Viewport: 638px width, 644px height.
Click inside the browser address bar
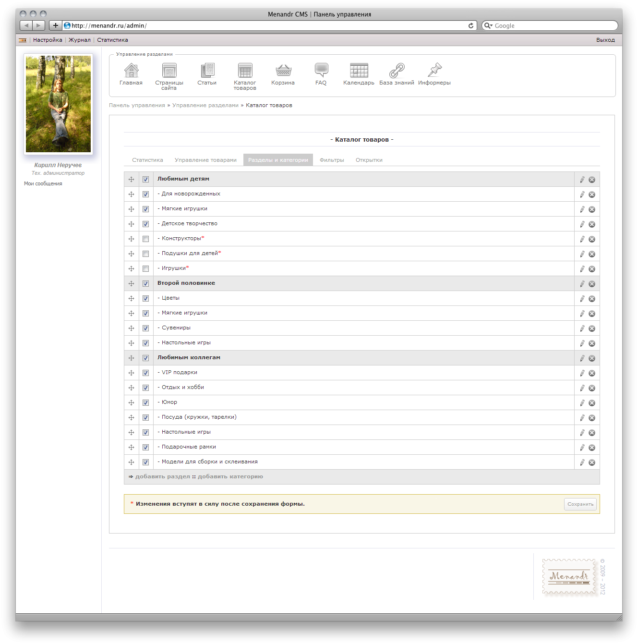(192, 25)
